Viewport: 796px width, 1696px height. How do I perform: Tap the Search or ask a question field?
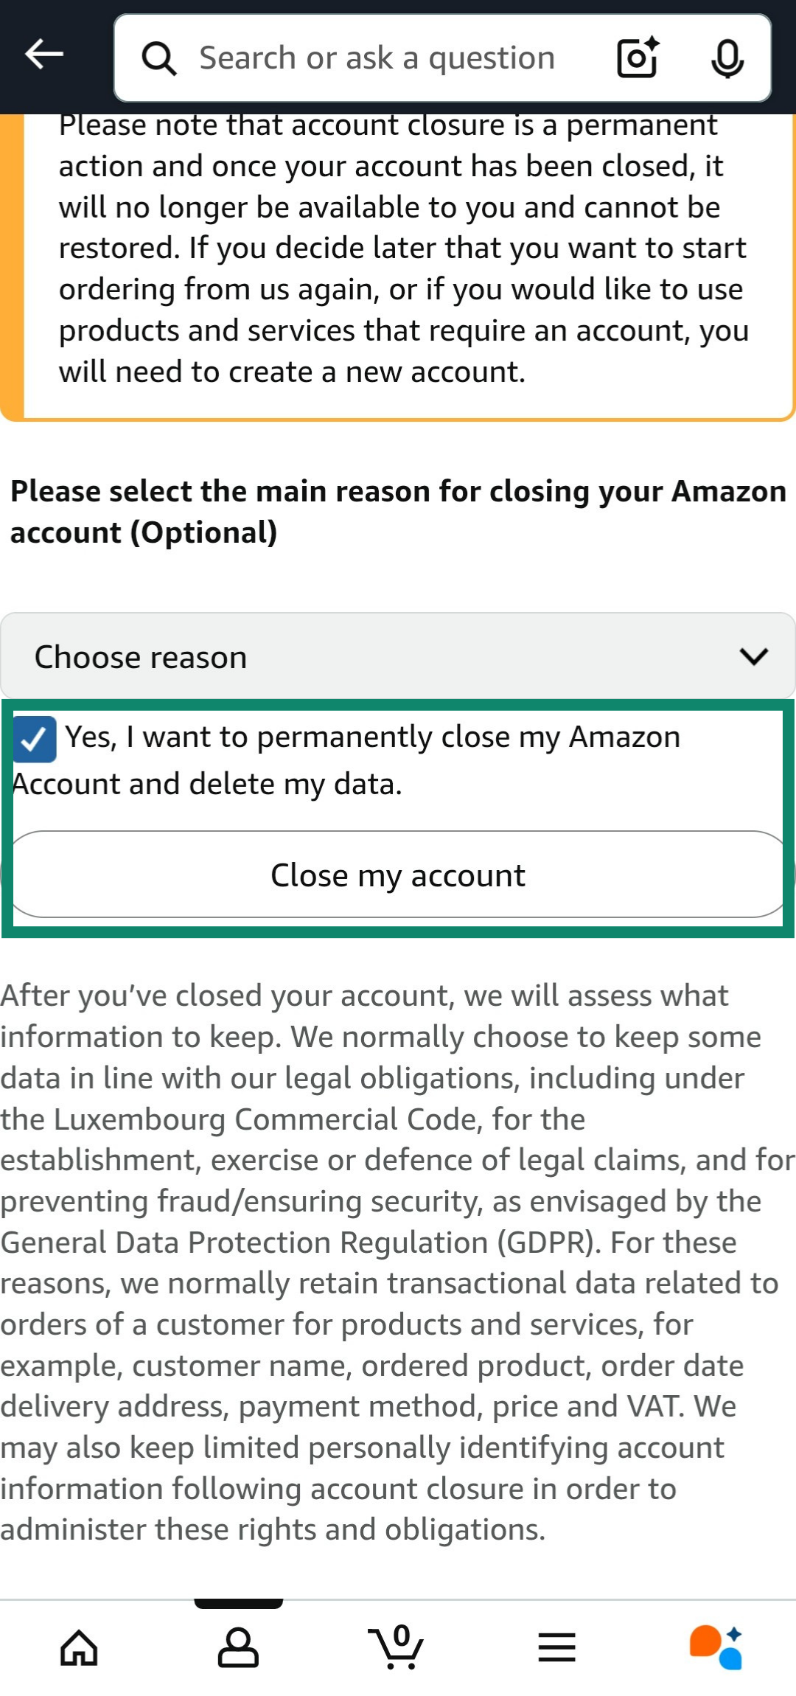tap(377, 58)
